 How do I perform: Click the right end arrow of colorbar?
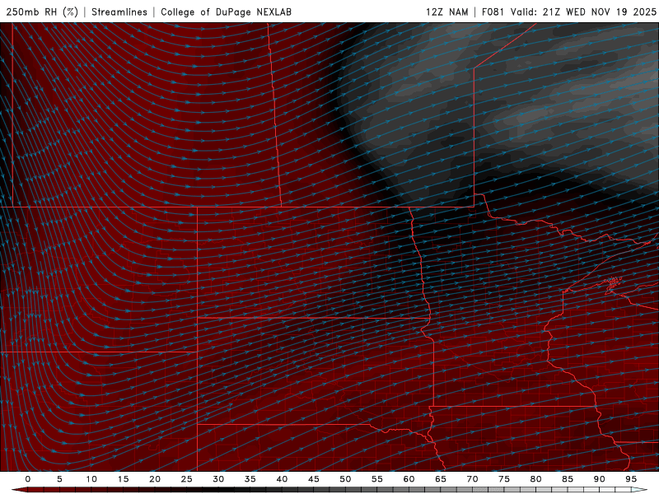pos(640,490)
